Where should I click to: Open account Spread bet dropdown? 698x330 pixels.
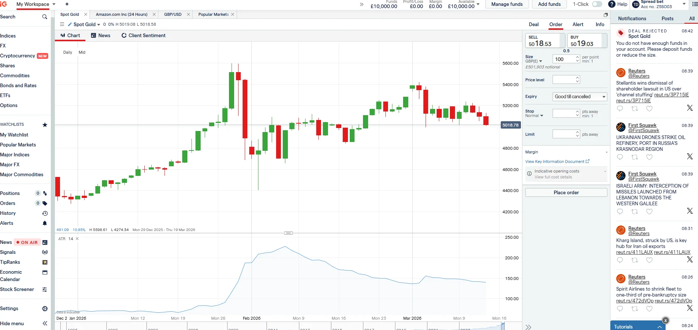(684, 4)
